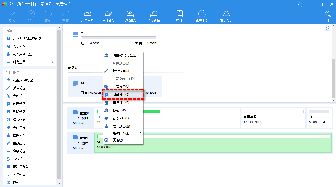This screenshot has width=336, height=187.
Task: Click 迁移系统到固态硬盘 in the wizard panel
Action: pos(27,38)
